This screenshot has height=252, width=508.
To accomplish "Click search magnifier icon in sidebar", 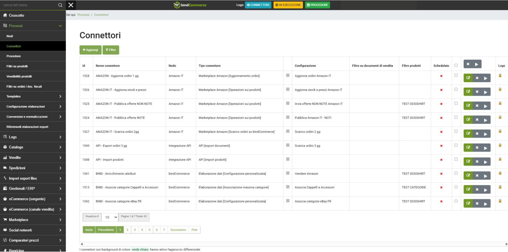I will point(60,5).
